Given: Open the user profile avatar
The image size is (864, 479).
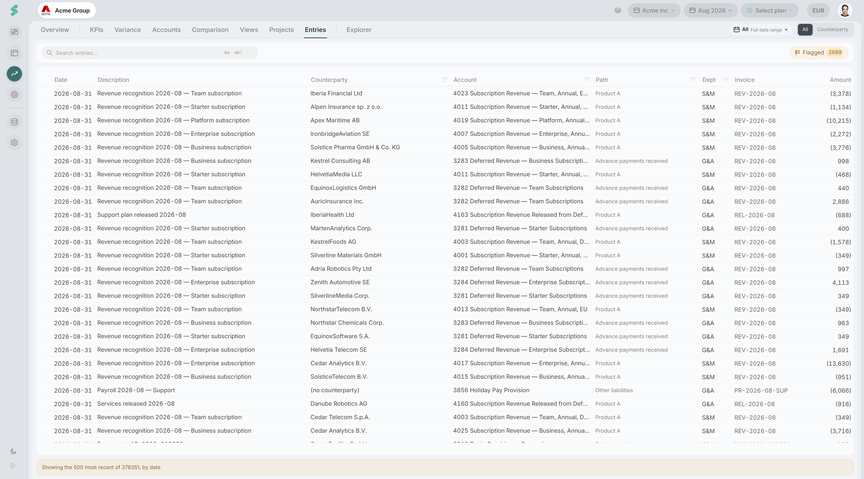Looking at the screenshot, I should (845, 10).
